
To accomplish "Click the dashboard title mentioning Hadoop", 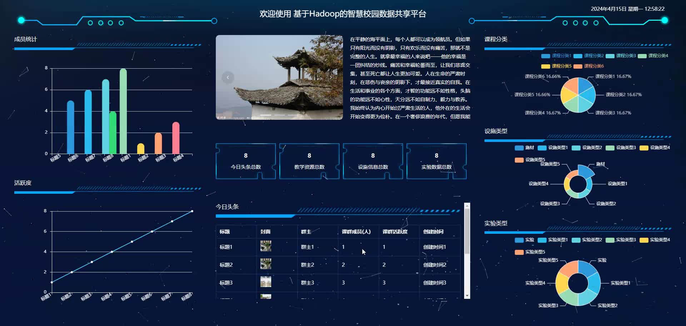I will [x=343, y=14].
